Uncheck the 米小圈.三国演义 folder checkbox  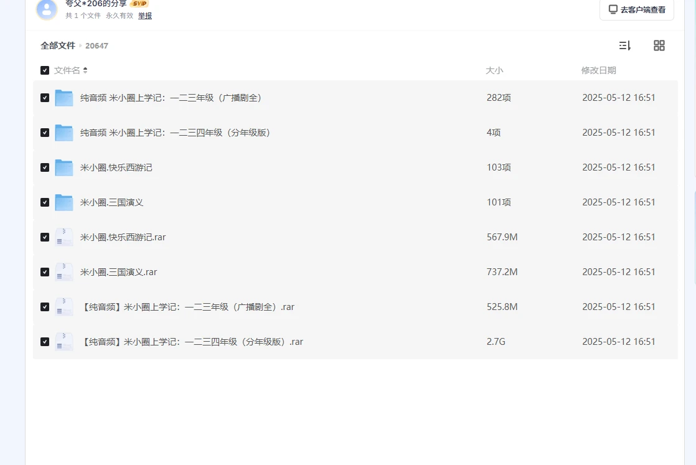pyautogui.click(x=45, y=202)
